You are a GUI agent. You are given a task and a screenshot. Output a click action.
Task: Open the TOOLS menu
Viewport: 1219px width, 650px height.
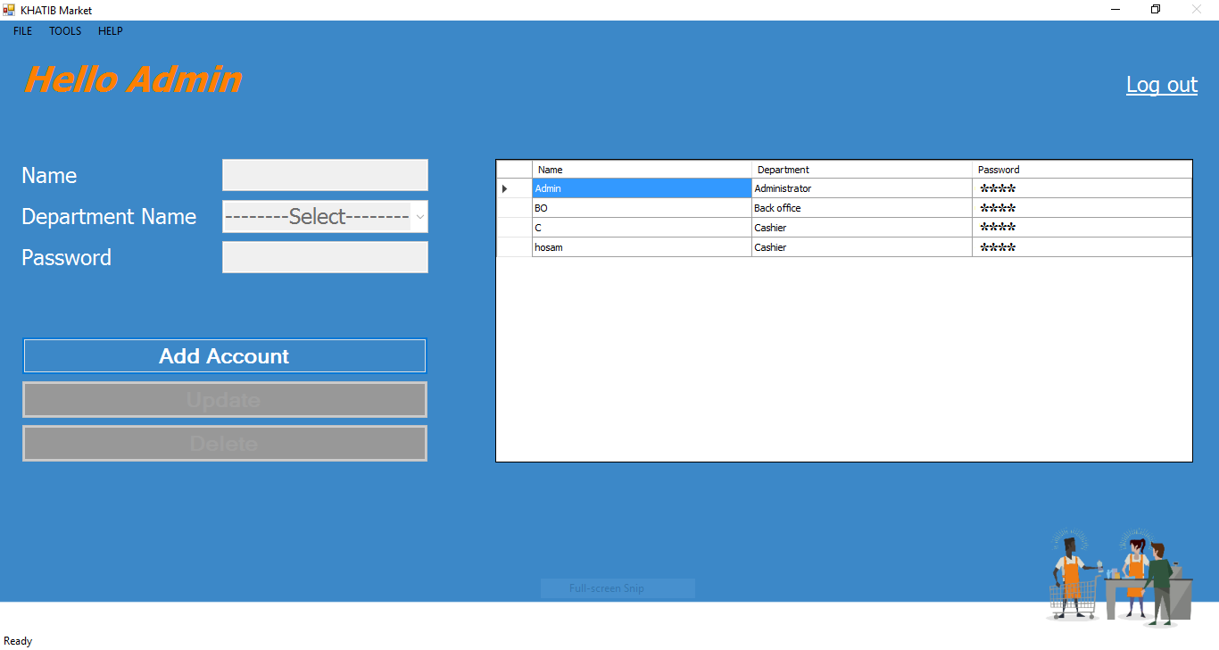65,31
